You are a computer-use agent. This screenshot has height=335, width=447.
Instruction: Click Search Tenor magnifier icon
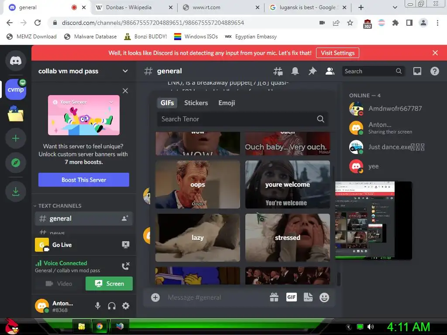320,119
